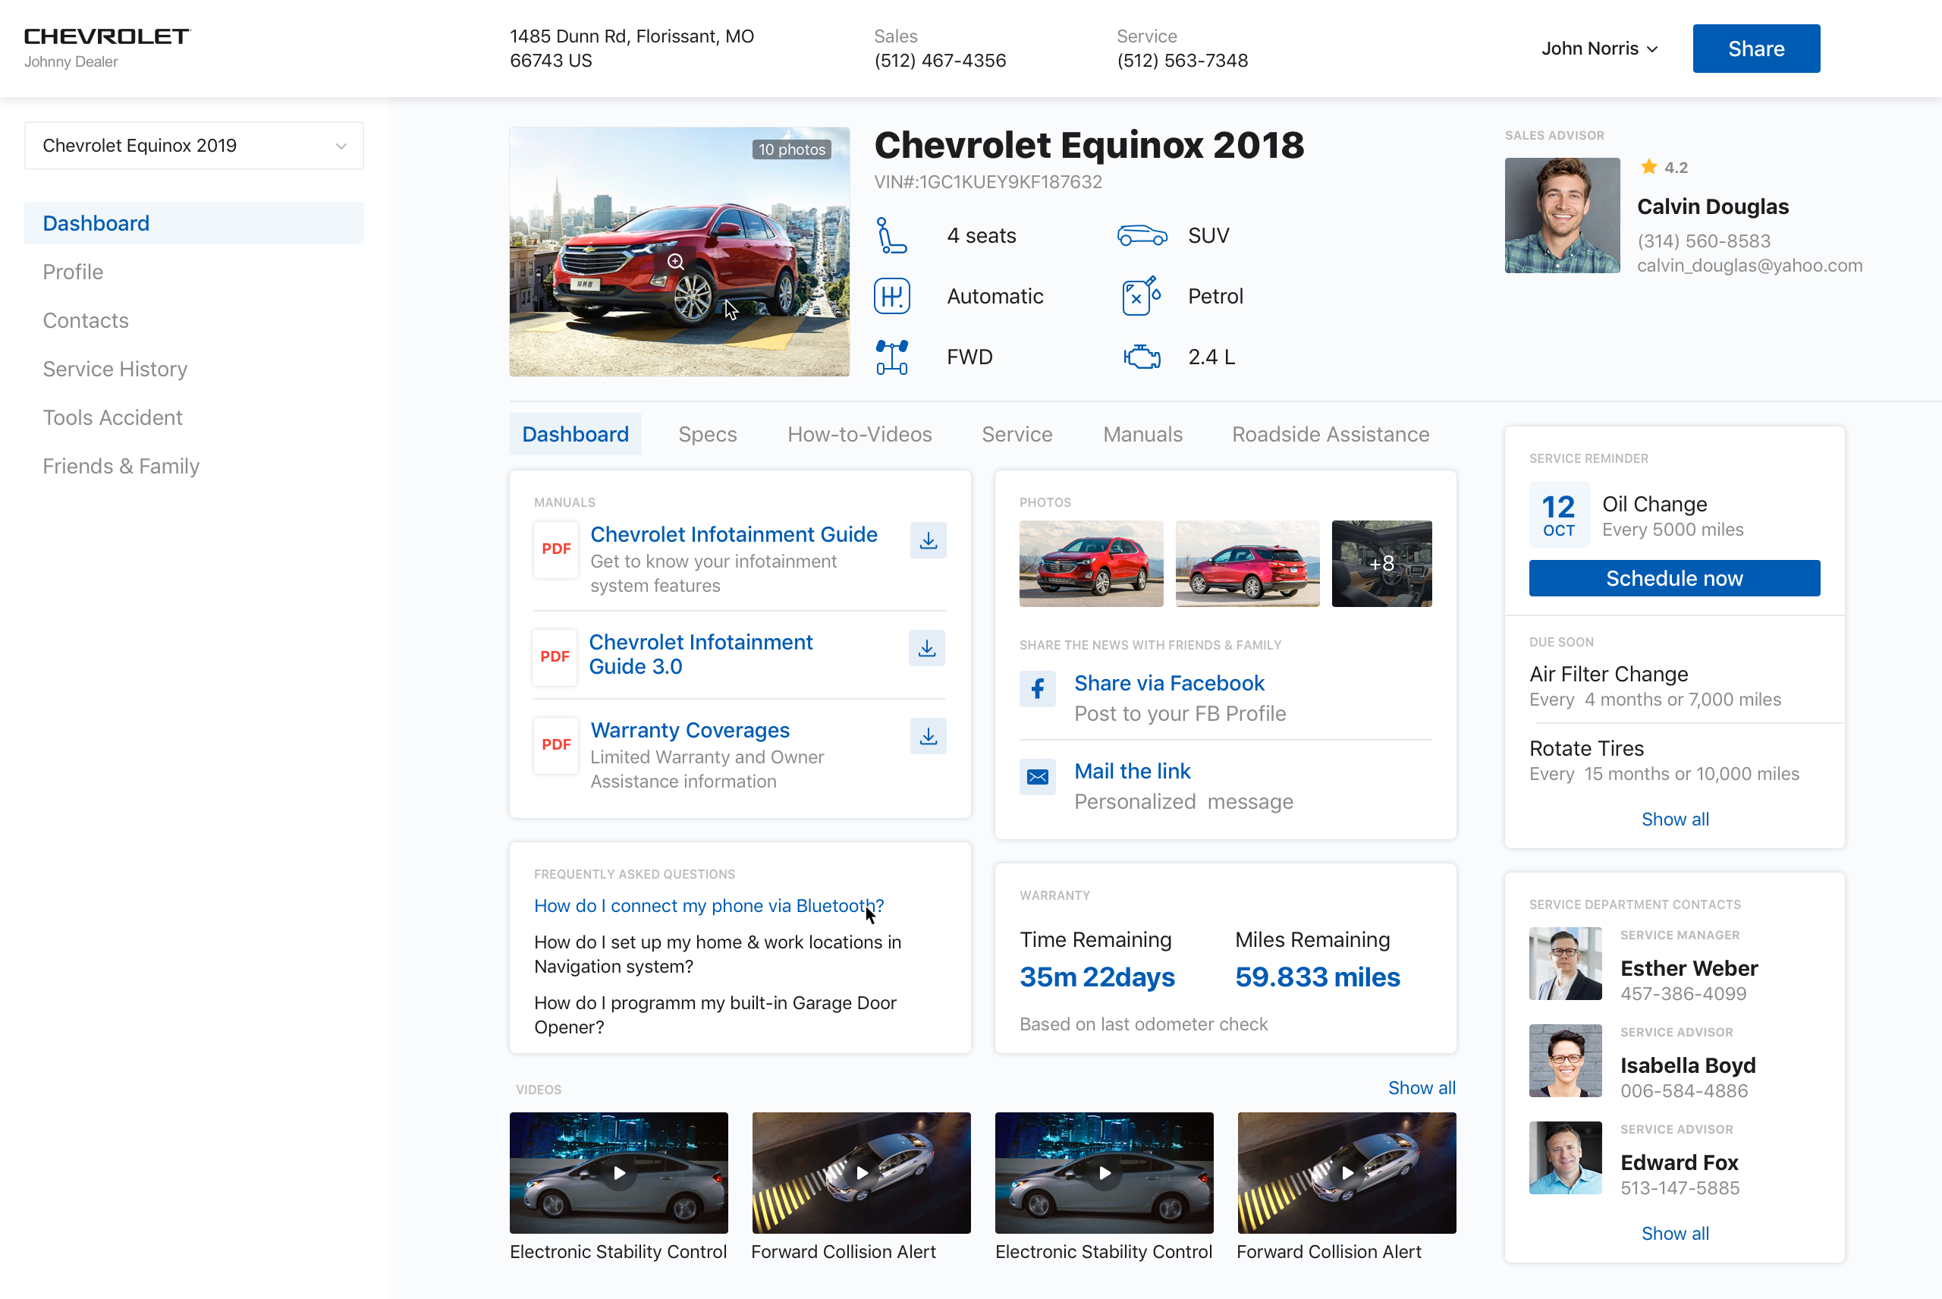Switch to the Specs tab
The height and width of the screenshot is (1299, 1942).
pyautogui.click(x=707, y=432)
